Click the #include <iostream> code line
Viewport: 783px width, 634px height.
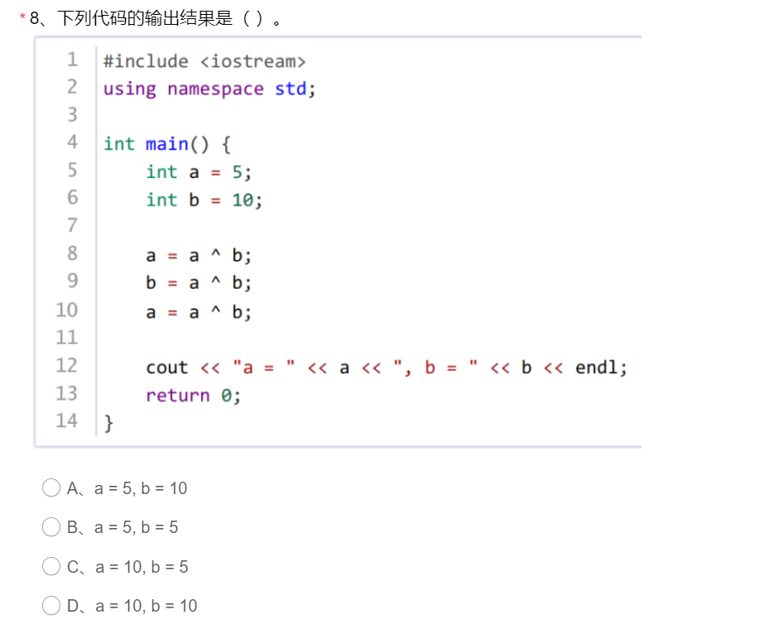tap(204, 61)
